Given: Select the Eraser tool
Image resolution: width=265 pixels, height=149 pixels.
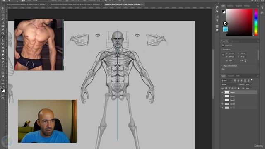Looking at the screenshot, I should pos(3,48).
